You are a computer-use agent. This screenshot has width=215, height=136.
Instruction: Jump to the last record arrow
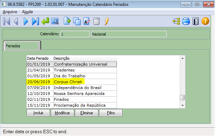click(x=36, y=21)
